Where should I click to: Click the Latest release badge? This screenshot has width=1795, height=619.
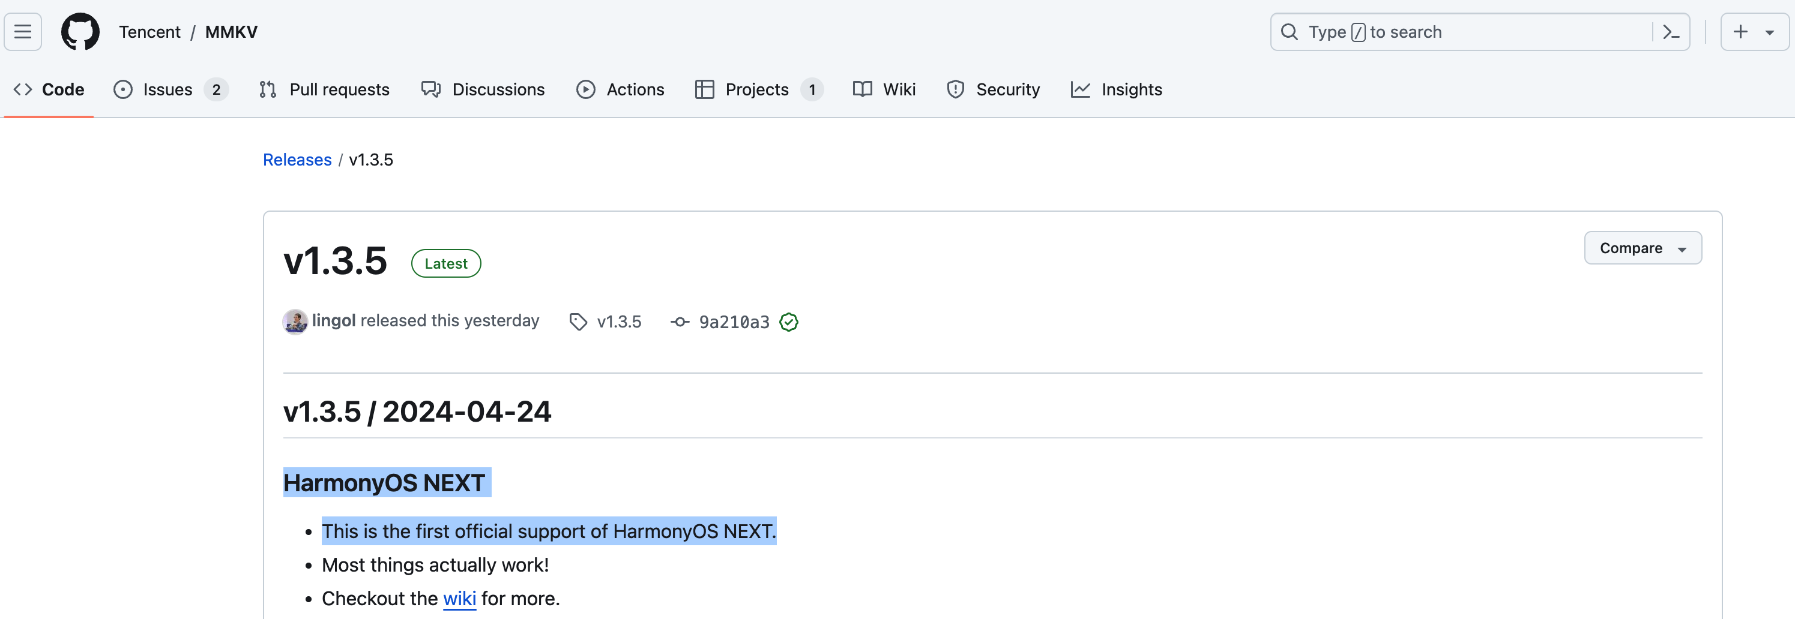[x=446, y=264]
